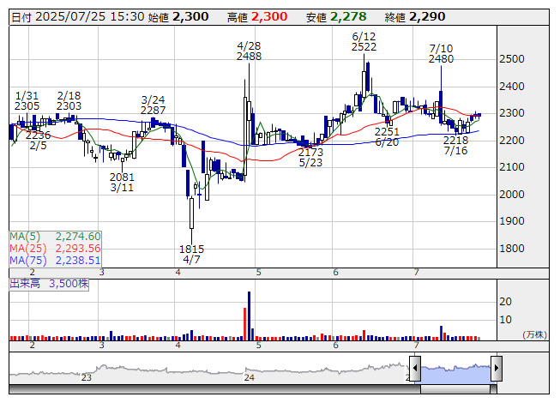Click the 23 year marker in the navigator
This screenshot has height=403, width=560.
pos(86,377)
